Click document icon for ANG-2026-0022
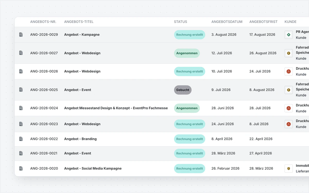 (x=21, y=139)
